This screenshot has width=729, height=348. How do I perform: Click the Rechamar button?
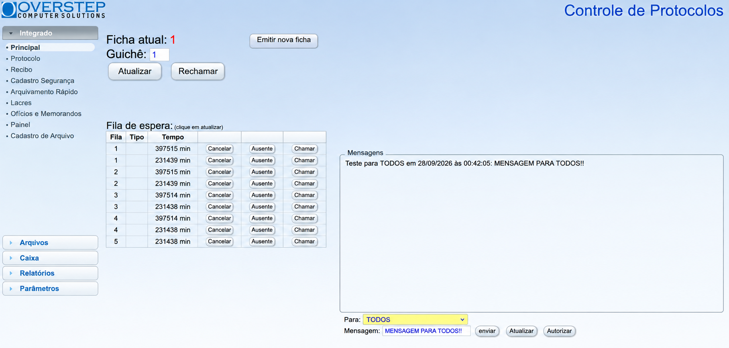point(198,72)
